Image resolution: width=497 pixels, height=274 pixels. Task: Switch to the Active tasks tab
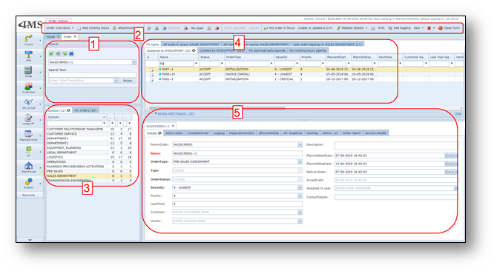click(x=174, y=133)
